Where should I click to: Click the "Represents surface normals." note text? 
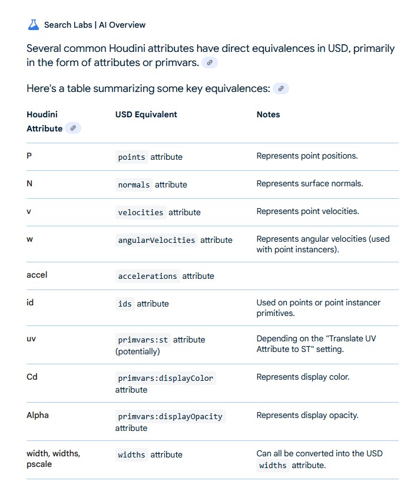pyautogui.click(x=310, y=183)
